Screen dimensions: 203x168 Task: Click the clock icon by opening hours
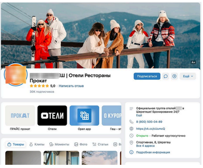[x=131, y=136]
